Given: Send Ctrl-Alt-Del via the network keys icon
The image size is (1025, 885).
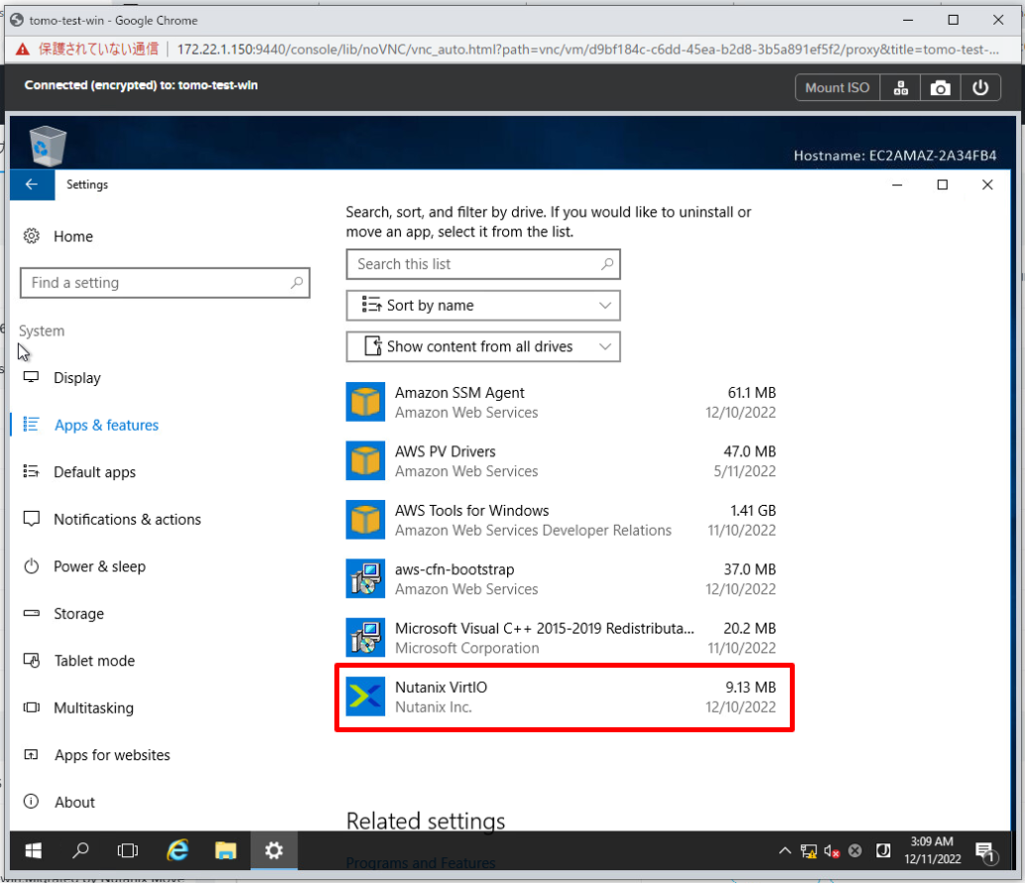Looking at the screenshot, I should pos(900,87).
